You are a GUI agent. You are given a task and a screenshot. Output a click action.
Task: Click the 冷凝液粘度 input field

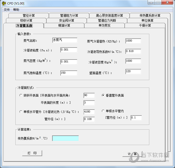coord(69,50)
